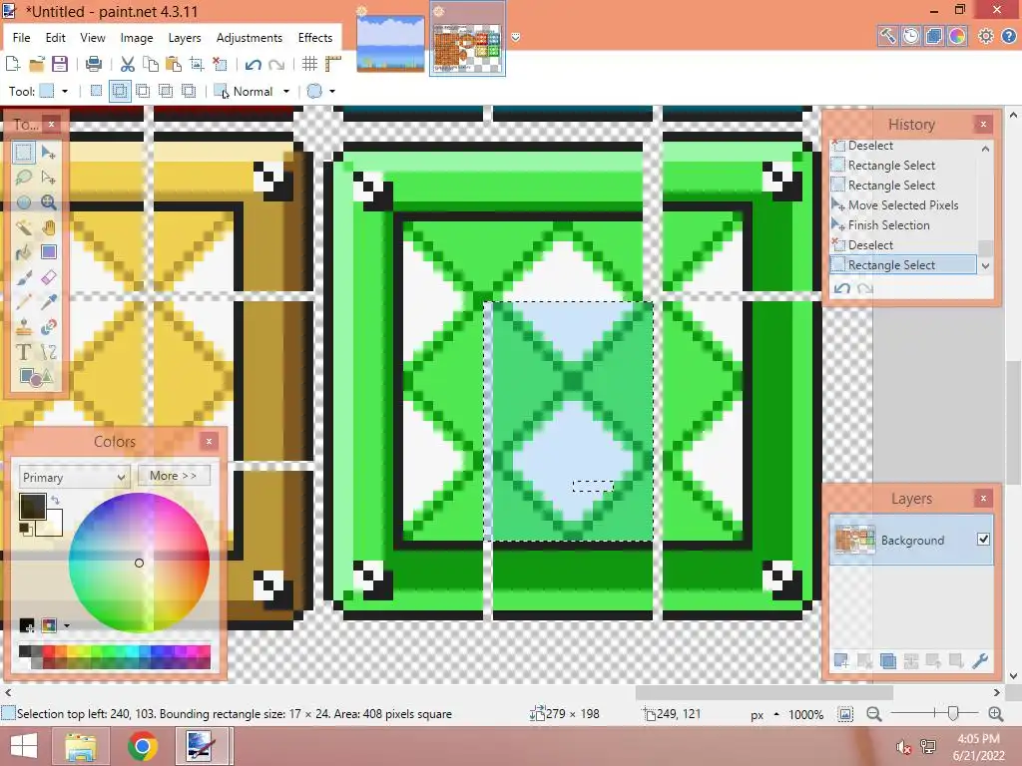
Task: Select the Magic Wand tool
Action: pyautogui.click(x=24, y=227)
